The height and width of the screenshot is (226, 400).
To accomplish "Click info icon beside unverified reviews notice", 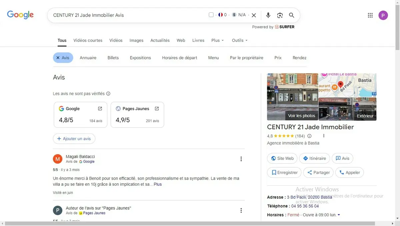I will coord(108,94).
